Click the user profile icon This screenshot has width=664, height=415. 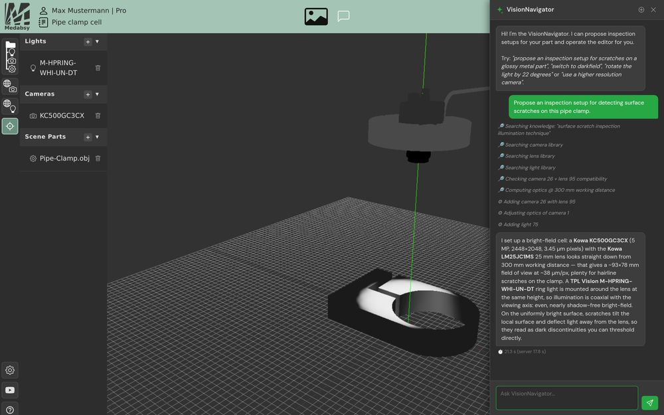(x=43, y=11)
